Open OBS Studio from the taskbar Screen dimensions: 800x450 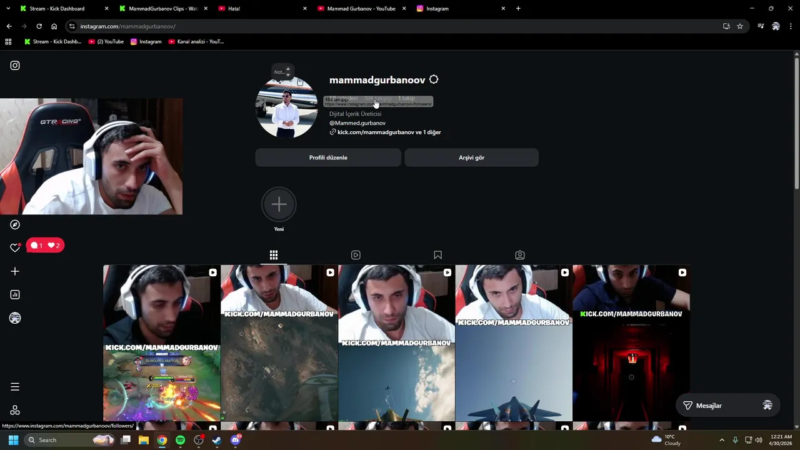(x=199, y=440)
